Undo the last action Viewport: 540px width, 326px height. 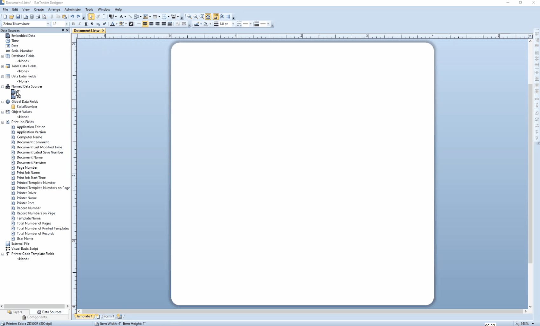click(72, 17)
